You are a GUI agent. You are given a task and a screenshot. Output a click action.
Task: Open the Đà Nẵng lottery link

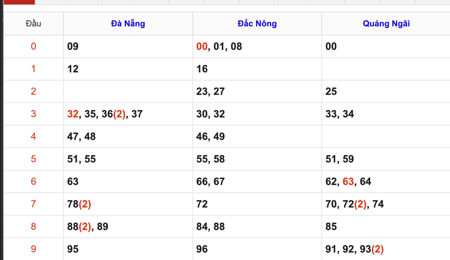[x=128, y=23]
